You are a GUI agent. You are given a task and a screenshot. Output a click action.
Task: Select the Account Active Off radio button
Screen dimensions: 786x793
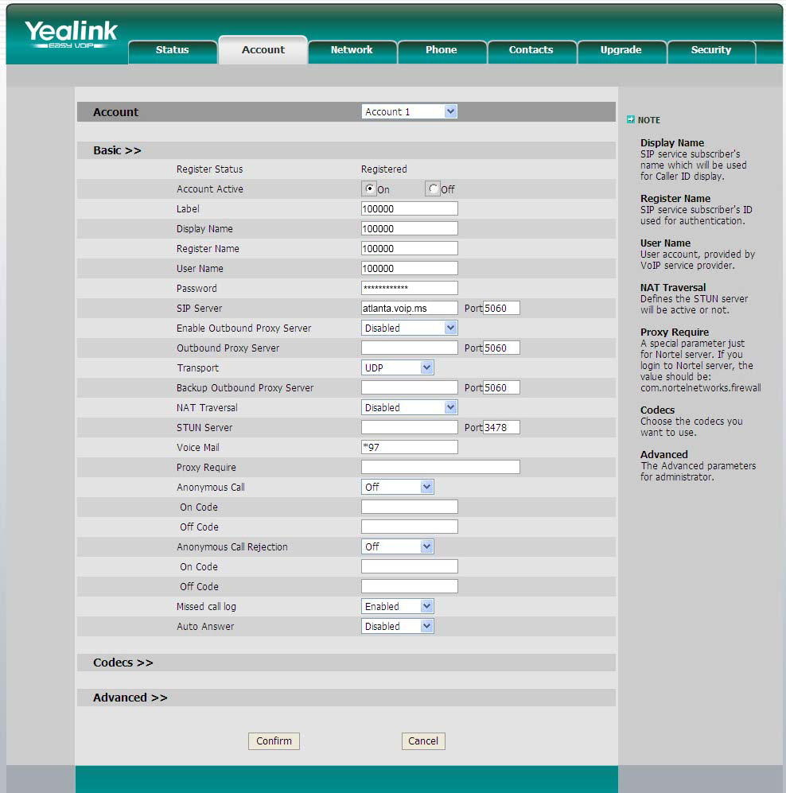433,189
